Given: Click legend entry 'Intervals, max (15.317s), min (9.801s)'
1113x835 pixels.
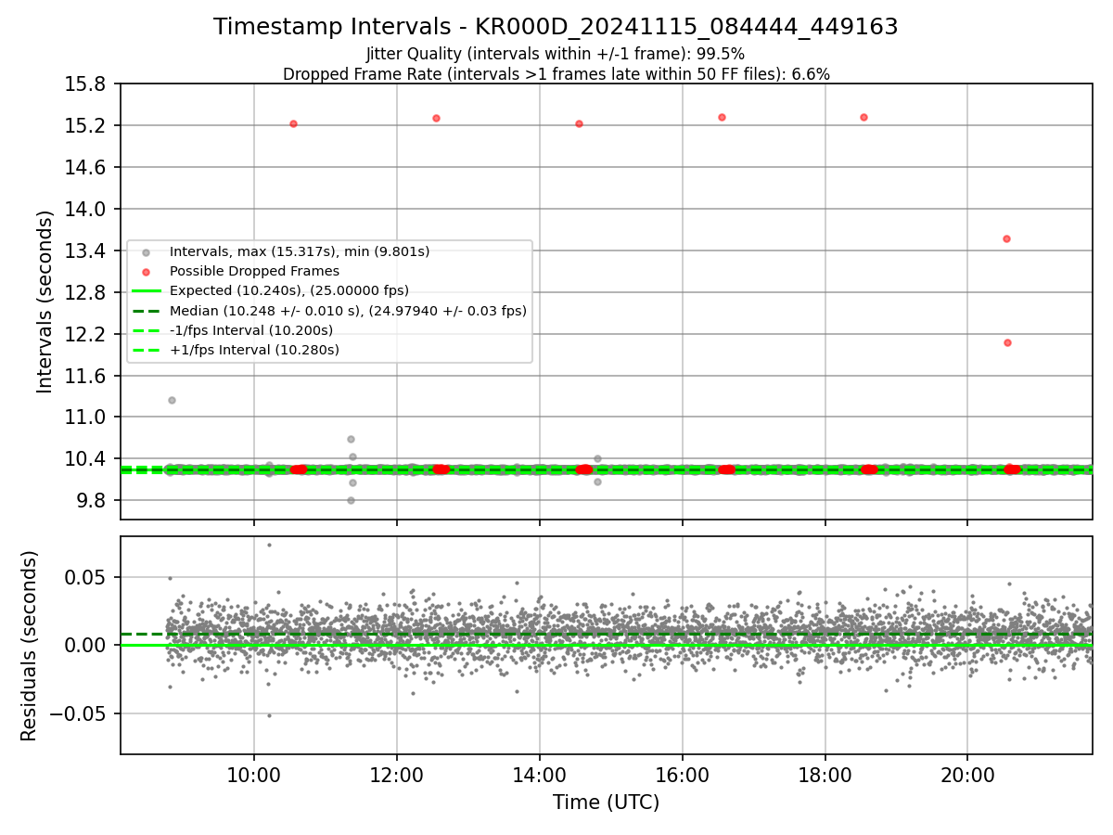Looking at the screenshot, I should pos(299,251).
